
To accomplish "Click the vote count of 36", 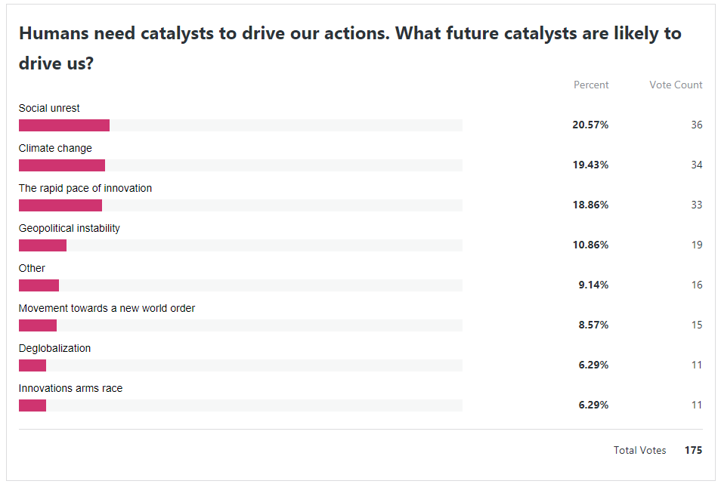I will click(x=696, y=125).
